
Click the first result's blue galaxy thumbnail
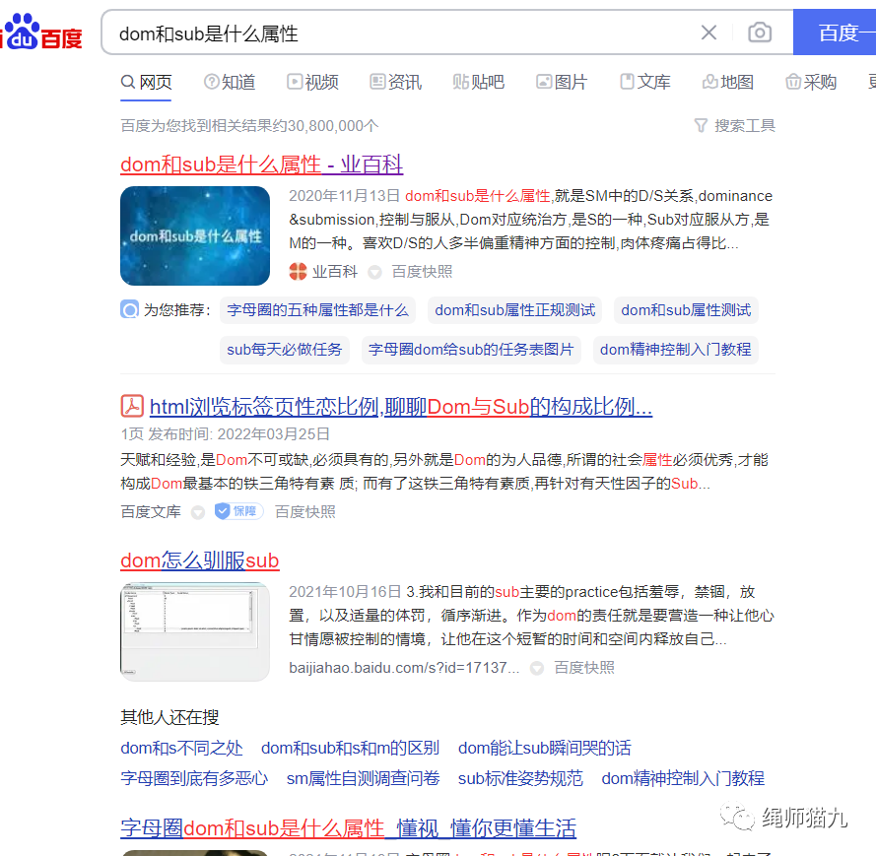coord(195,235)
